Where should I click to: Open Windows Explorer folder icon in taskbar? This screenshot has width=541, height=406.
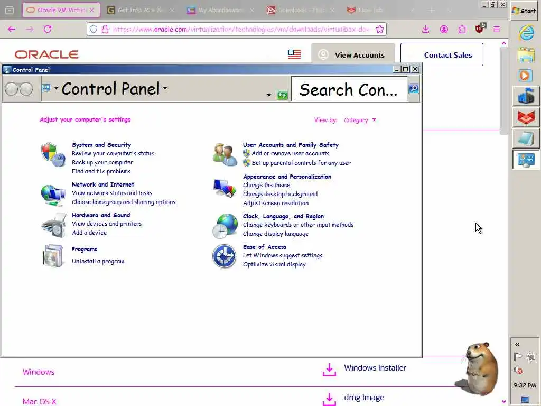pyautogui.click(x=526, y=54)
